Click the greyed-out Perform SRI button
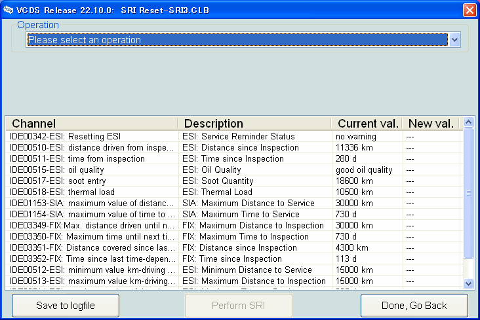The width and height of the screenshot is (480, 320). tap(239, 306)
